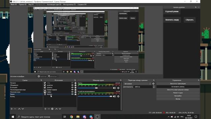The height and width of the screenshot is (119, 211).
Task: Toggle visibility of the донаты source
Action: click(72, 87)
